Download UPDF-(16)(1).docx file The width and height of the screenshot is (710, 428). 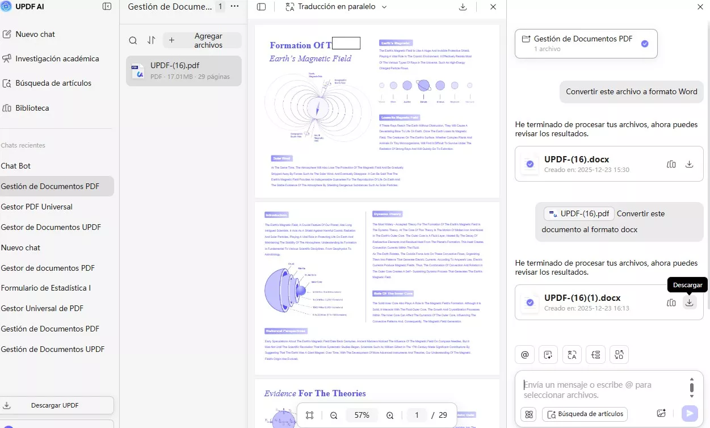pyautogui.click(x=690, y=303)
